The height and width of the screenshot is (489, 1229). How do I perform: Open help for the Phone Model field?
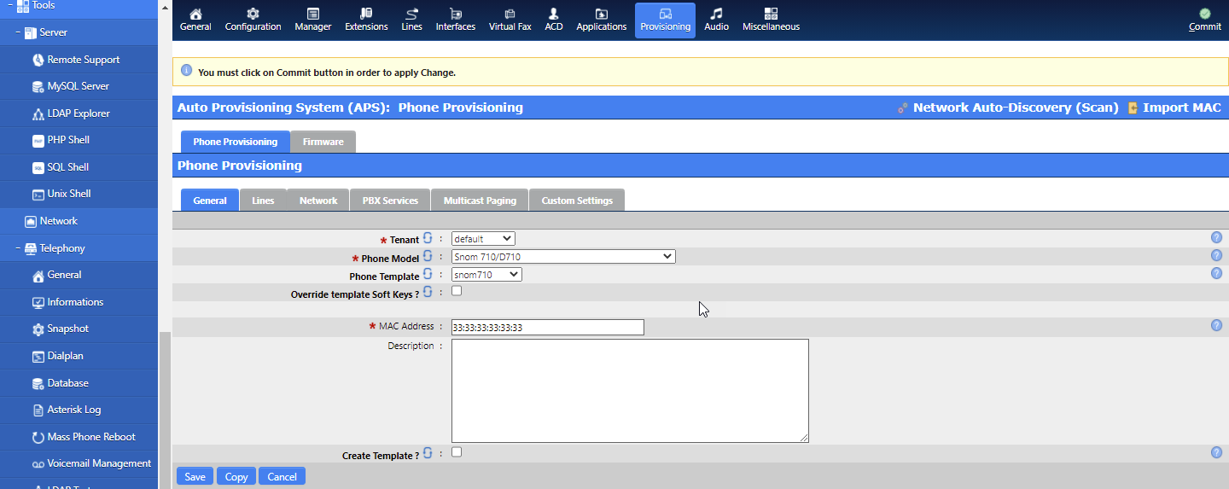click(1216, 255)
